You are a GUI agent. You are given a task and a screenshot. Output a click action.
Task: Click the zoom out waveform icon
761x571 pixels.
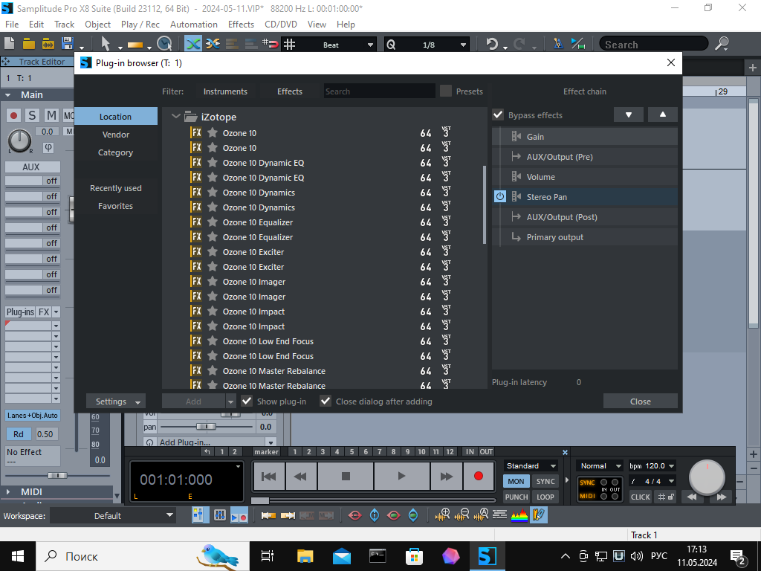coord(462,515)
